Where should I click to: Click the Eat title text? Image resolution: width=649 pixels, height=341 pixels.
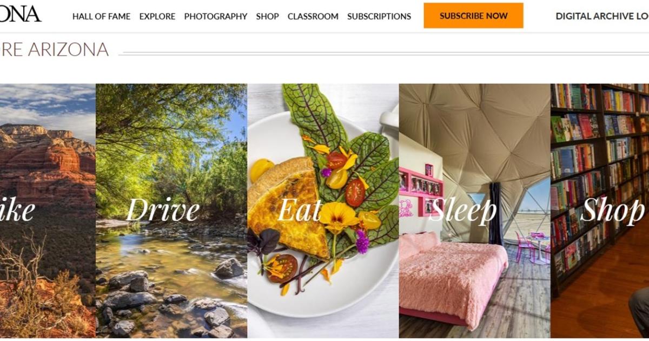(x=300, y=211)
